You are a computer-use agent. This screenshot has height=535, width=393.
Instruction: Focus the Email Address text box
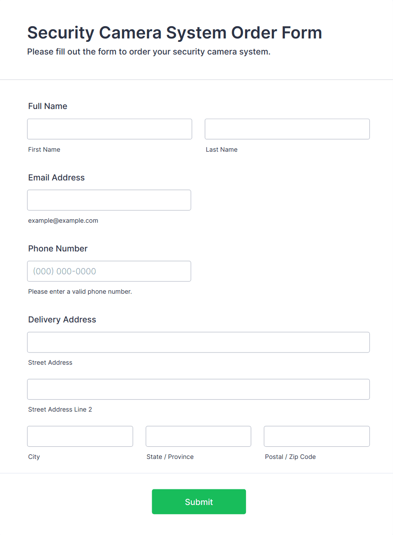click(x=109, y=200)
